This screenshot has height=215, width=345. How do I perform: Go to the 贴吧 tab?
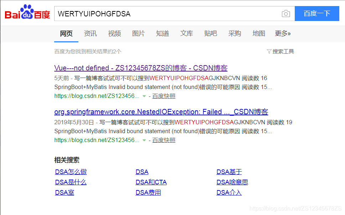point(211,33)
